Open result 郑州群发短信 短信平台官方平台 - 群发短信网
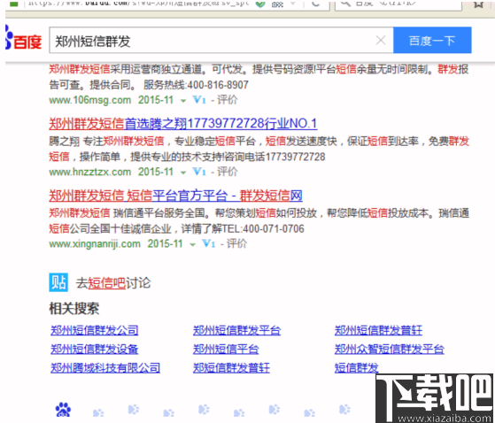The image size is (495, 423). (x=175, y=196)
